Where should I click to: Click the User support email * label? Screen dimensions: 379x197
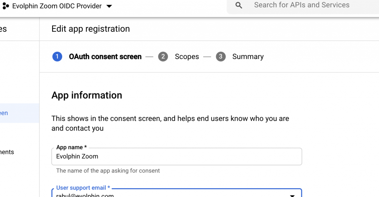pos(83,188)
